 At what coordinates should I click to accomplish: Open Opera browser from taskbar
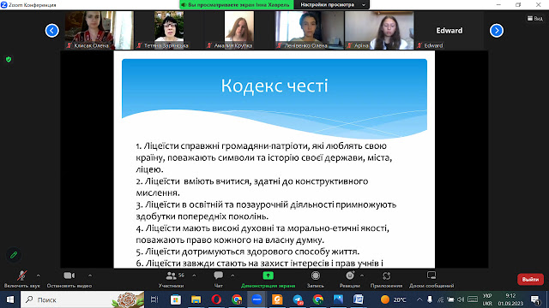(x=216, y=299)
